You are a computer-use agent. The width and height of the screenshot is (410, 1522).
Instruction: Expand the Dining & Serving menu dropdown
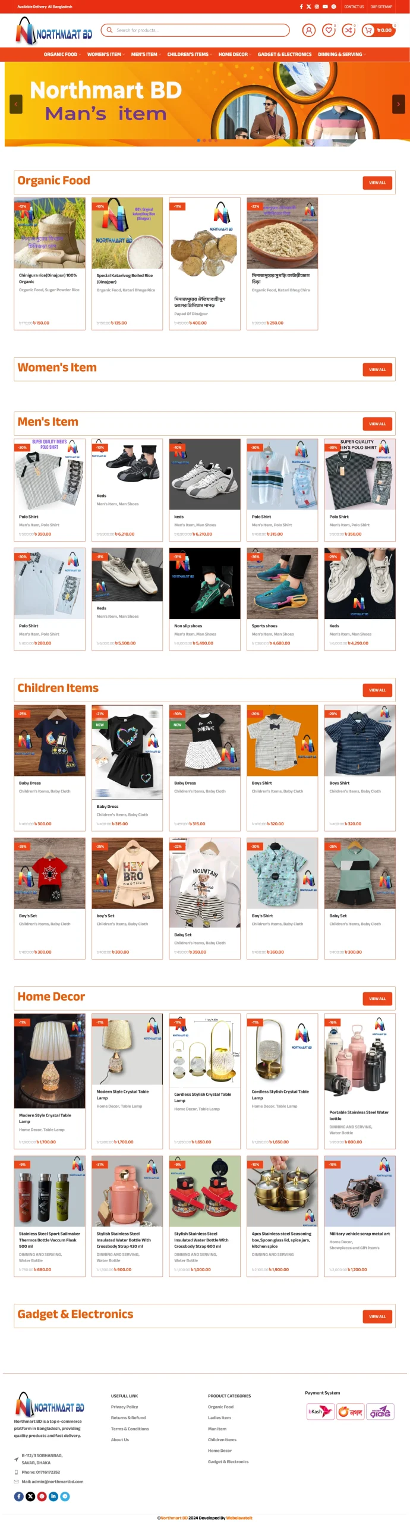342,54
